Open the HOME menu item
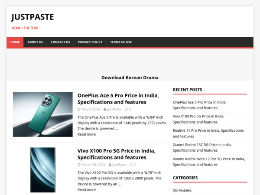Image resolution: width=260 pixels, height=195 pixels. (15, 42)
